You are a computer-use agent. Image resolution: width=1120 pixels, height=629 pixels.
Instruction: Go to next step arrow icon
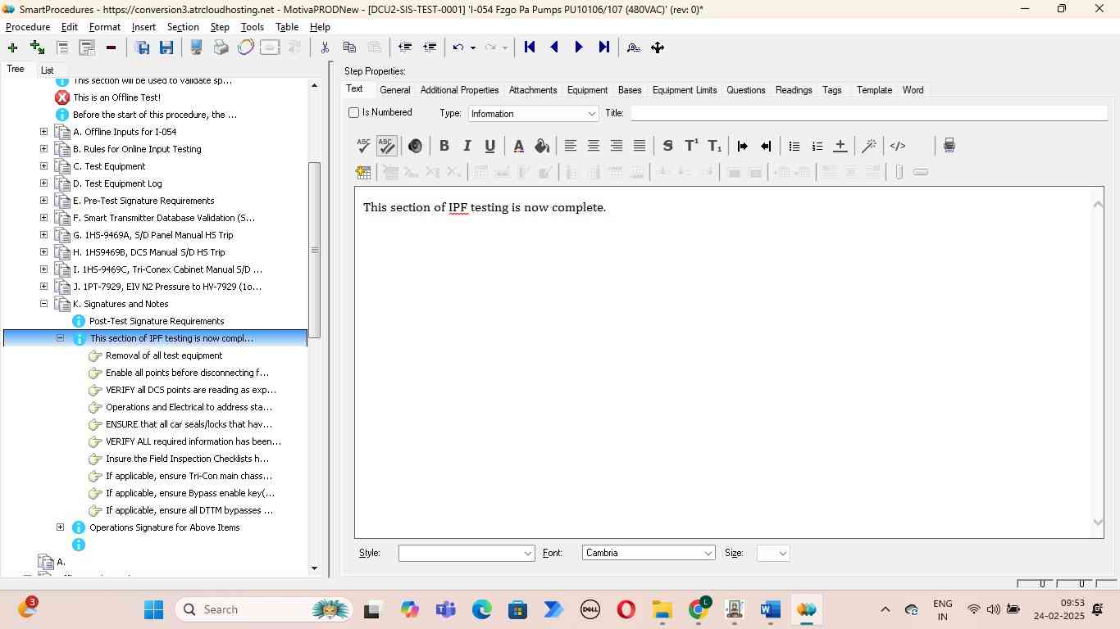click(579, 48)
